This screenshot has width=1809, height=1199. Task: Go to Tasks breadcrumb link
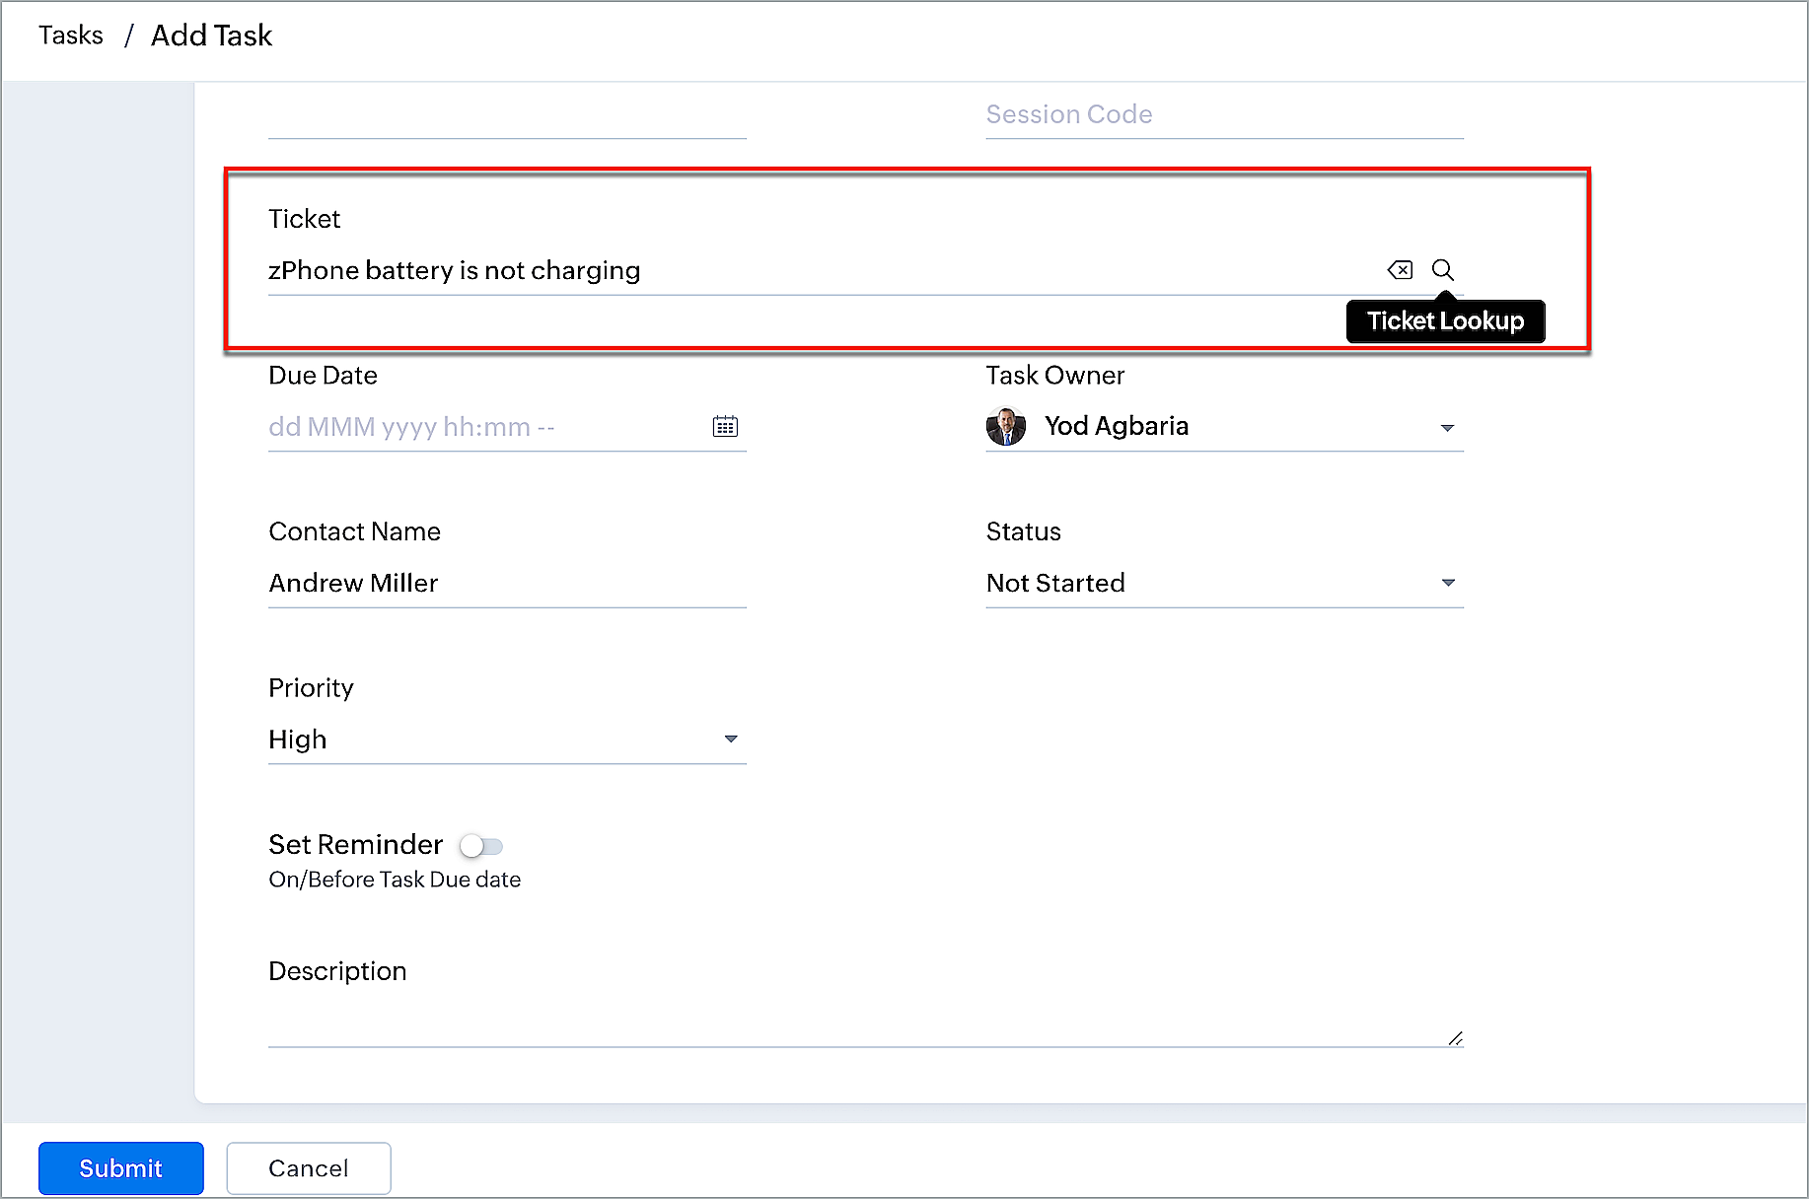pyautogui.click(x=71, y=35)
